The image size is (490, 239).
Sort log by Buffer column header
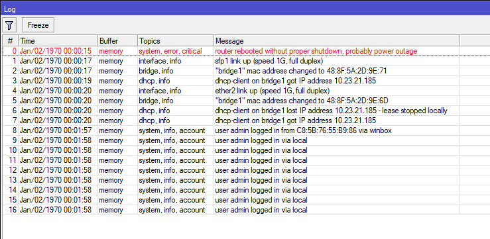click(x=117, y=41)
